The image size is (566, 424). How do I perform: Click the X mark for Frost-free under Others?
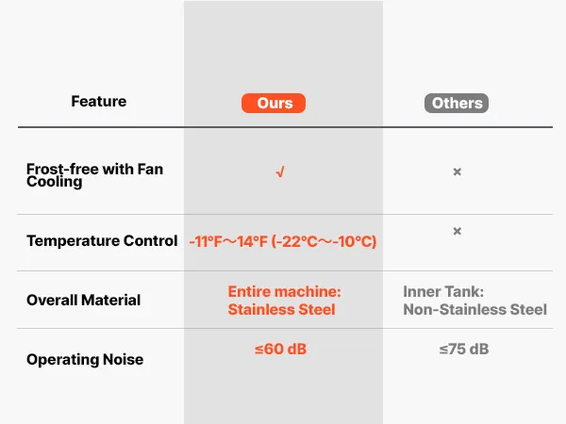pos(458,172)
